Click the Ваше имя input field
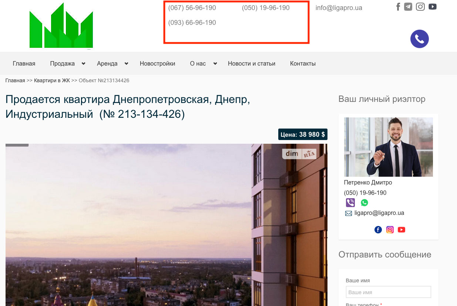This screenshot has height=306, width=457. [x=389, y=292]
